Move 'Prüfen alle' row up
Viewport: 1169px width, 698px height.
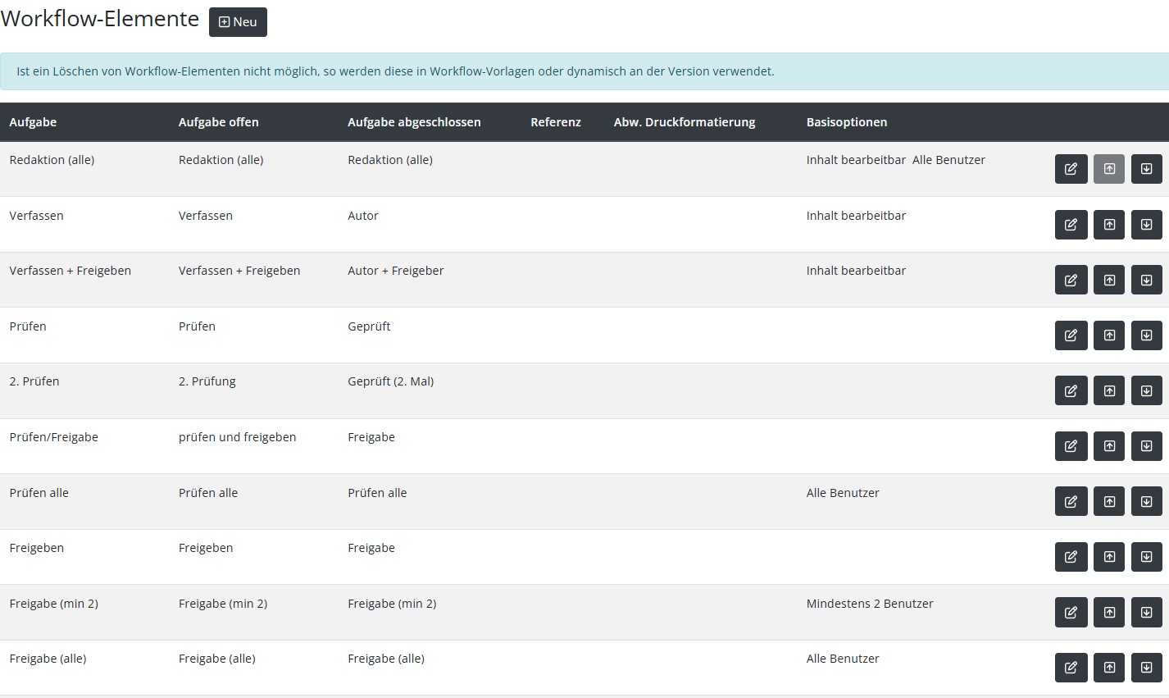pos(1109,502)
